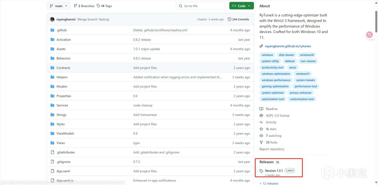Select the 'winui' topic tag
Screen dimensions: 378x185
click(x=293, y=67)
